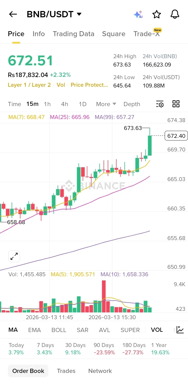
Task: Open the Square tab
Action: pos(114,34)
